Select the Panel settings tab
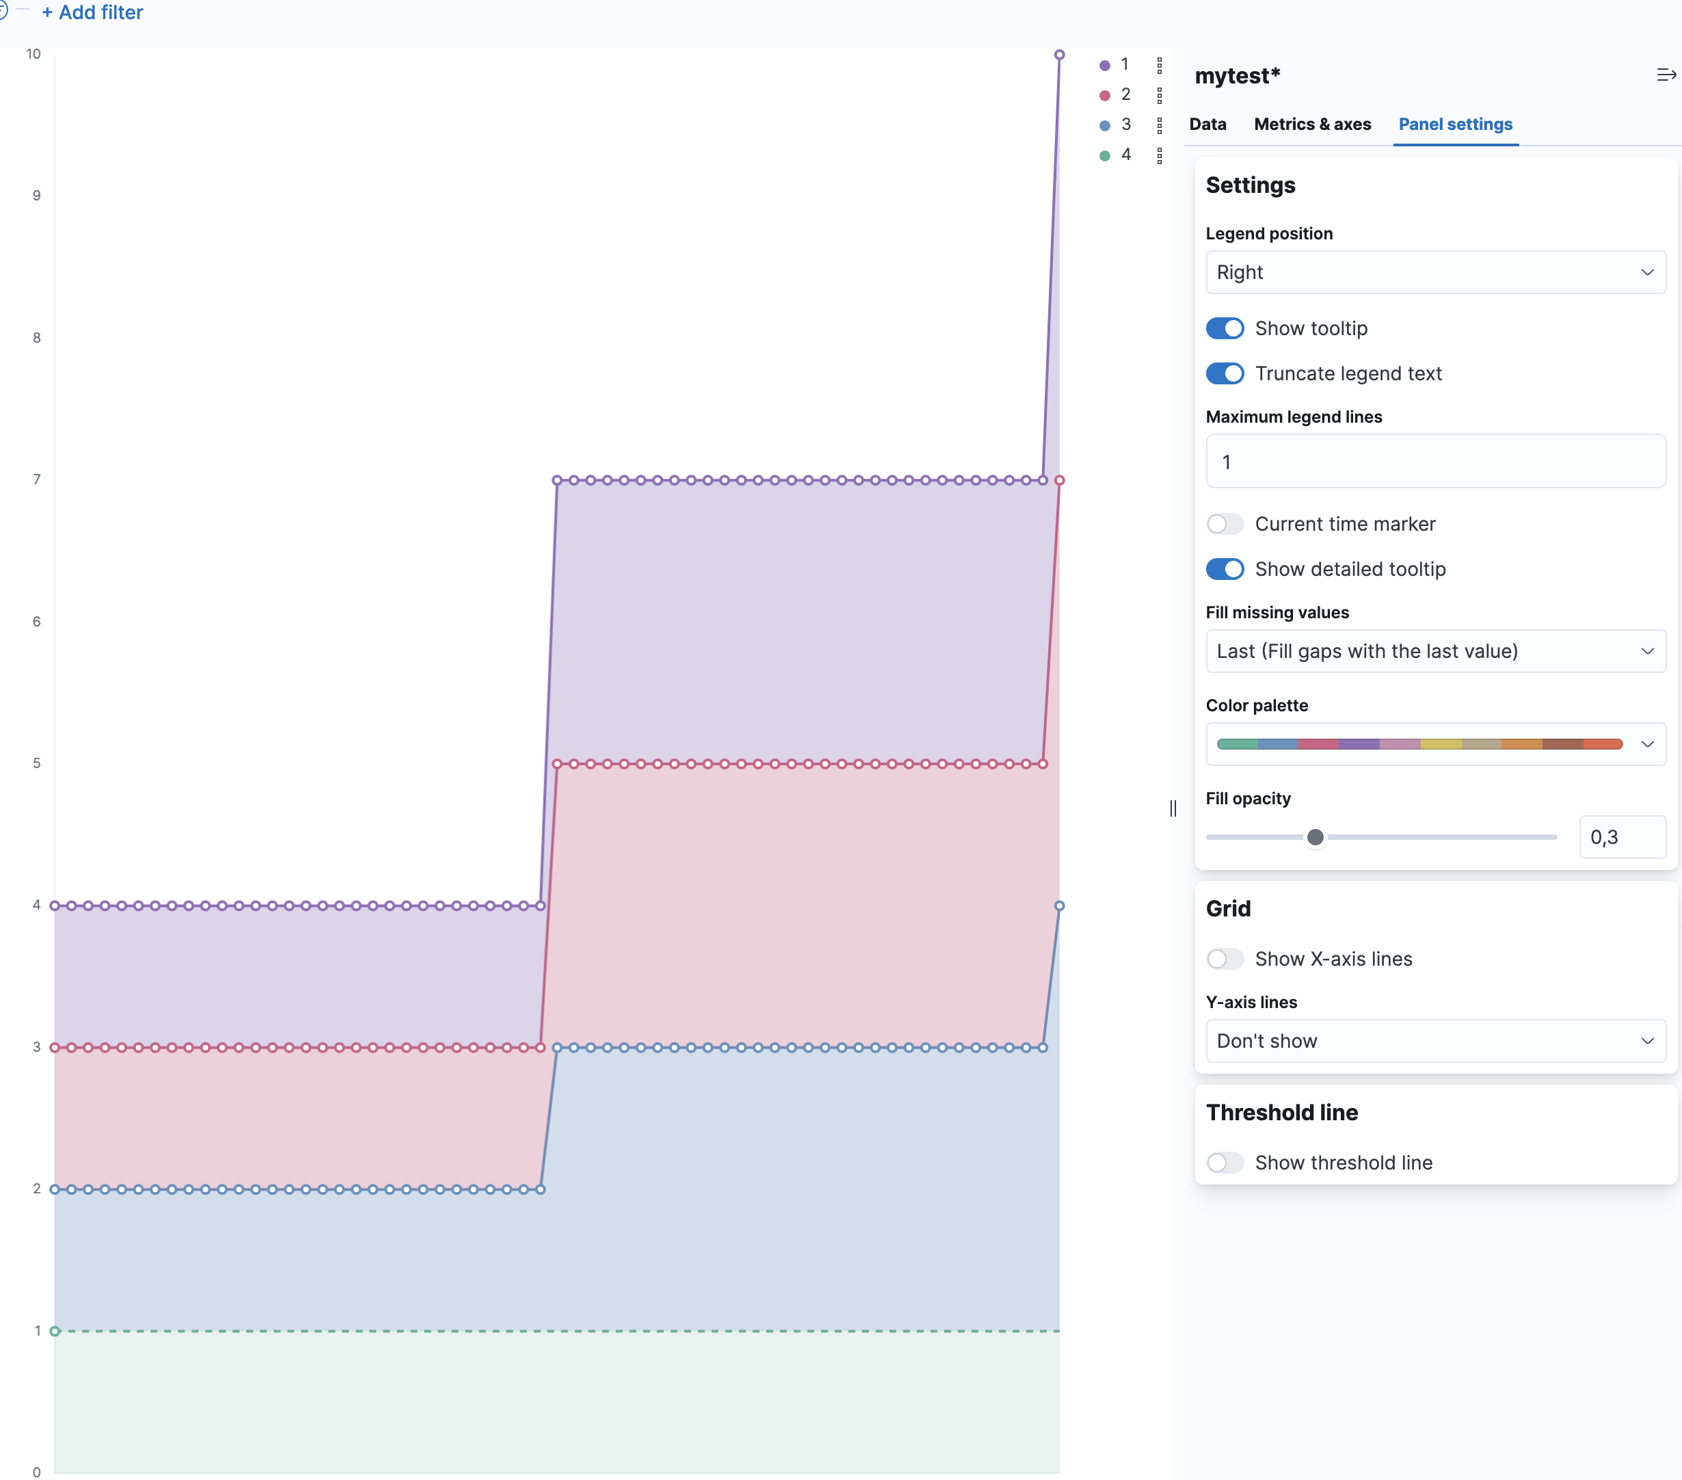 click(x=1456, y=124)
